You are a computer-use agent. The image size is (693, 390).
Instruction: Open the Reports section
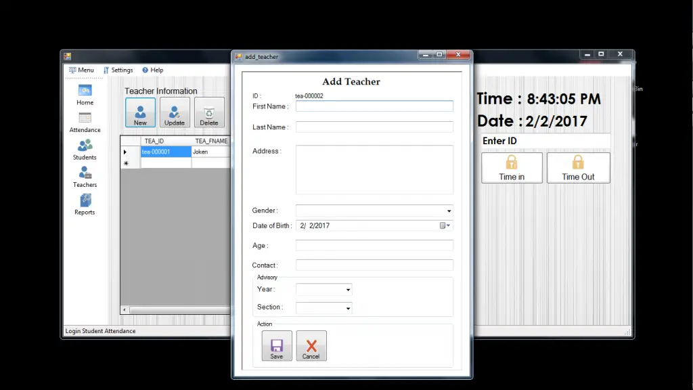(x=84, y=204)
